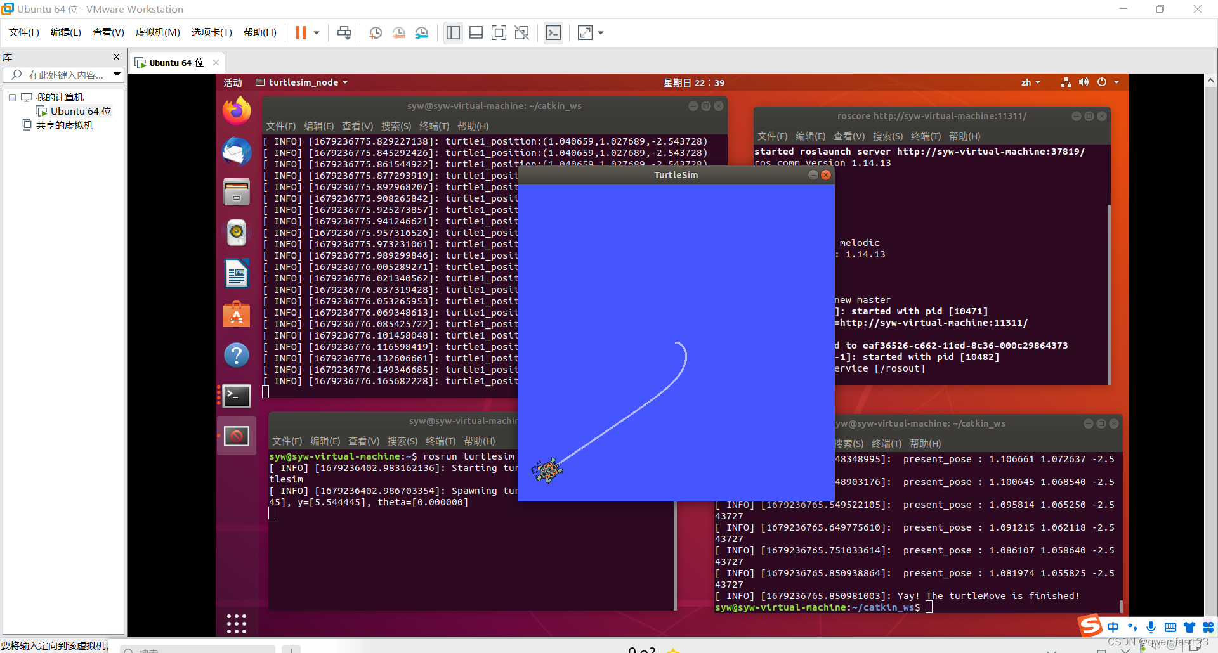Revert to snapshot using the orange arrow clock icon

coord(399,33)
